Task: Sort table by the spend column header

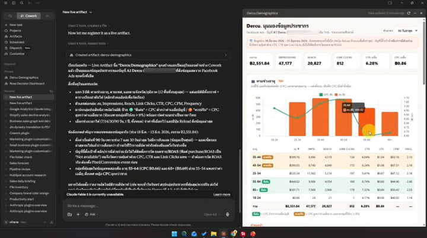Action: [297, 149]
